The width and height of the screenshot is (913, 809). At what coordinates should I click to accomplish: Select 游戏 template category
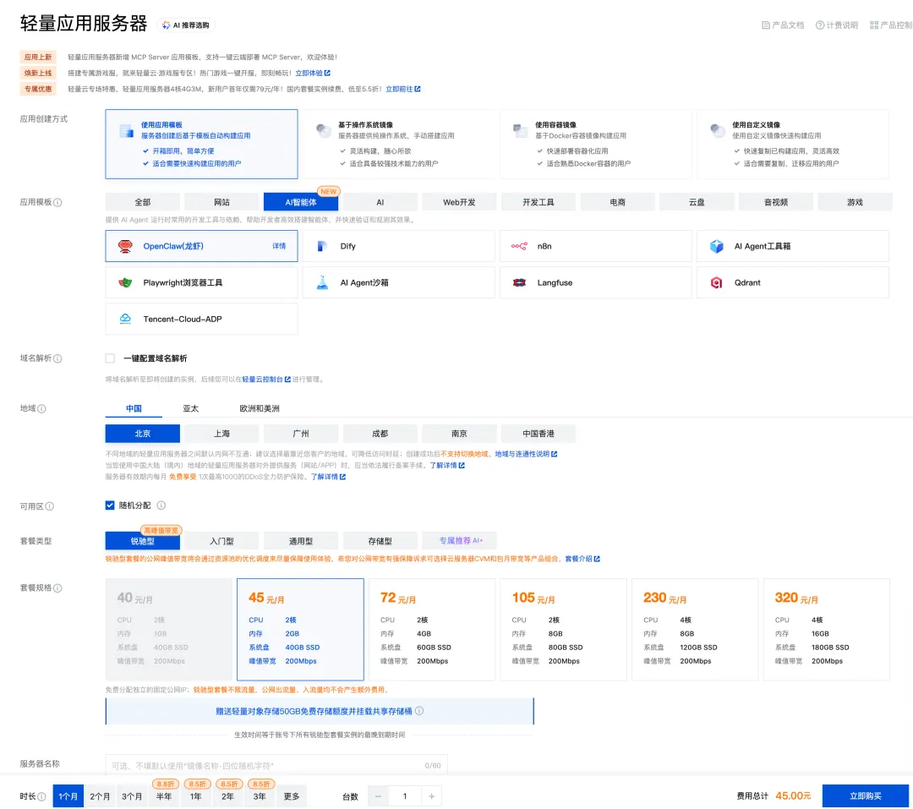[856, 203]
